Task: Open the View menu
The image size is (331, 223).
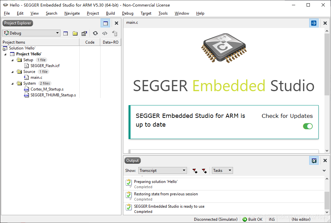Action: point(34,13)
